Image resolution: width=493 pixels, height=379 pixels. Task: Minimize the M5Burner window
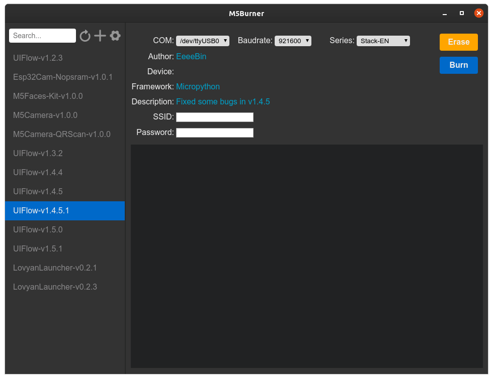pyautogui.click(x=445, y=14)
